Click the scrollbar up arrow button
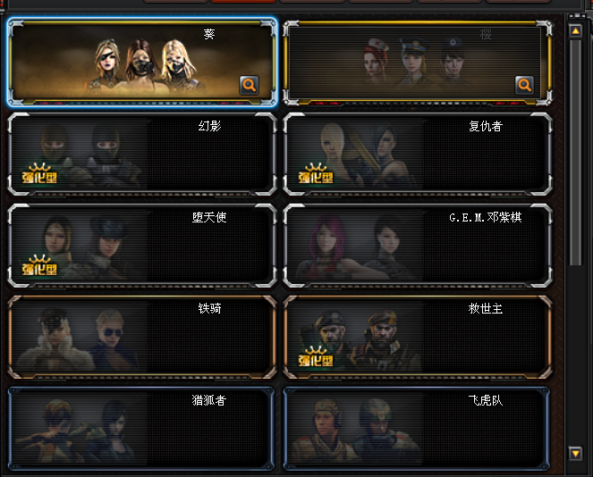Image resolution: width=593 pixels, height=477 pixels. pyautogui.click(x=575, y=31)
